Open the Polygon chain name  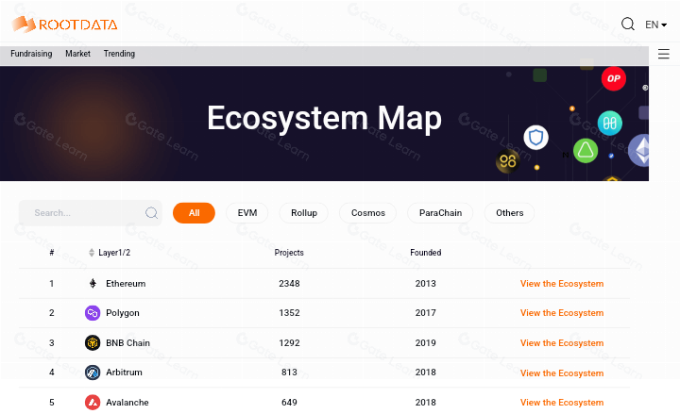[x=123, y=313]
